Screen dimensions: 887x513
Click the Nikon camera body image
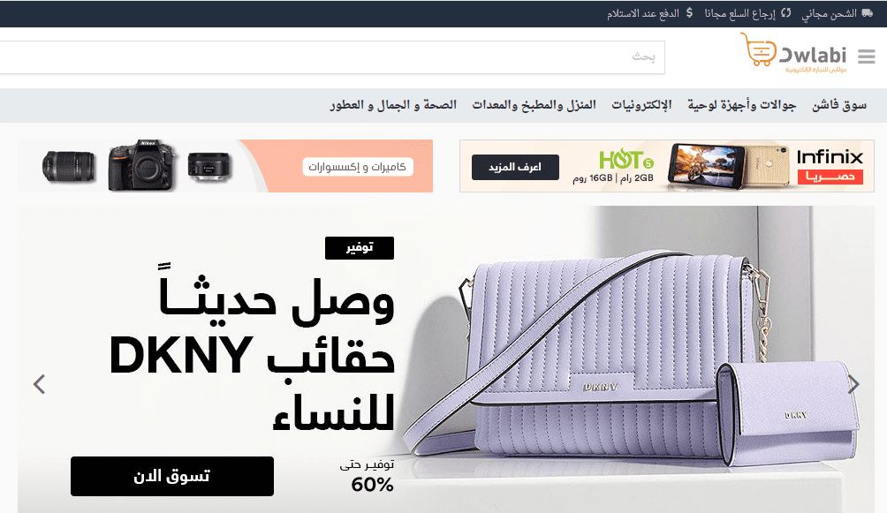(x=140, y=165)
